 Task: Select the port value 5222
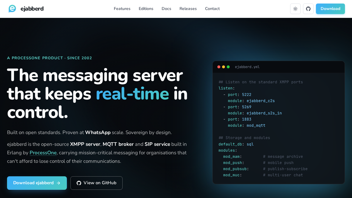247,94
